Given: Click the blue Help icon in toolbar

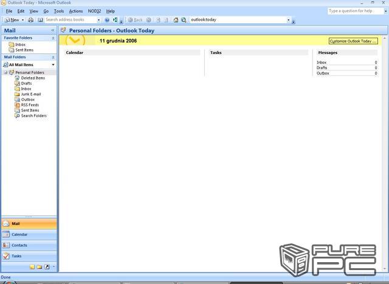Looking at the screenshot, I should (x=107, y=20).
